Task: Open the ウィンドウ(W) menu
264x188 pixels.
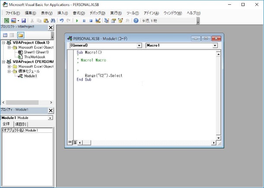Action: click(x=173, y=13)
